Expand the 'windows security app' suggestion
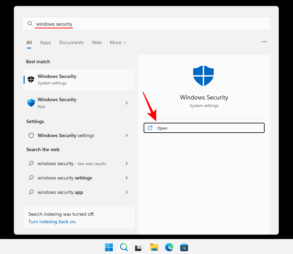 pos(126,192)
